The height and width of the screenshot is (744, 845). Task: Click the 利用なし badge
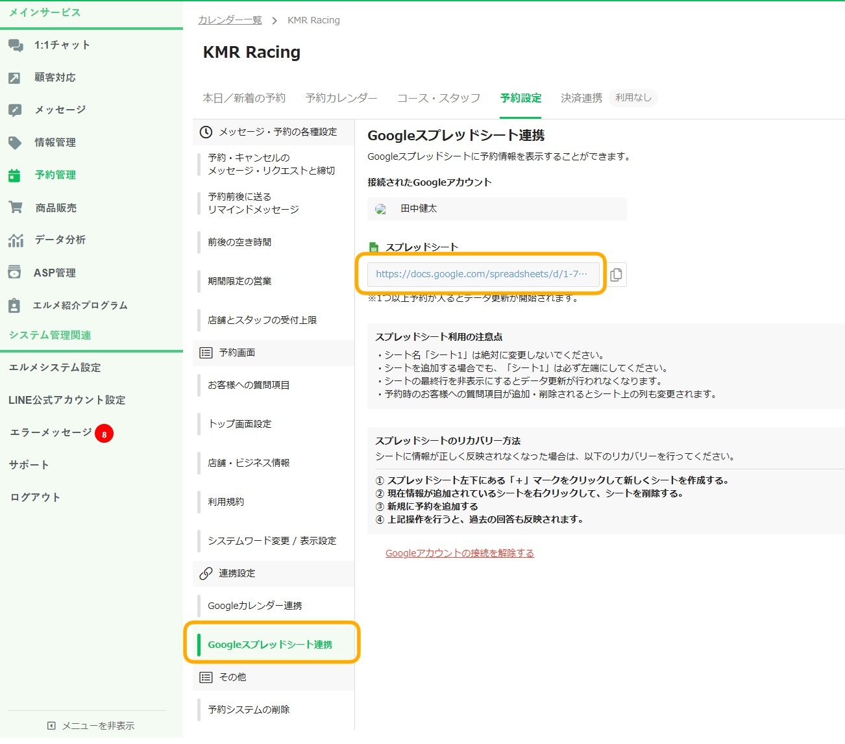click(x=633, y=98)
